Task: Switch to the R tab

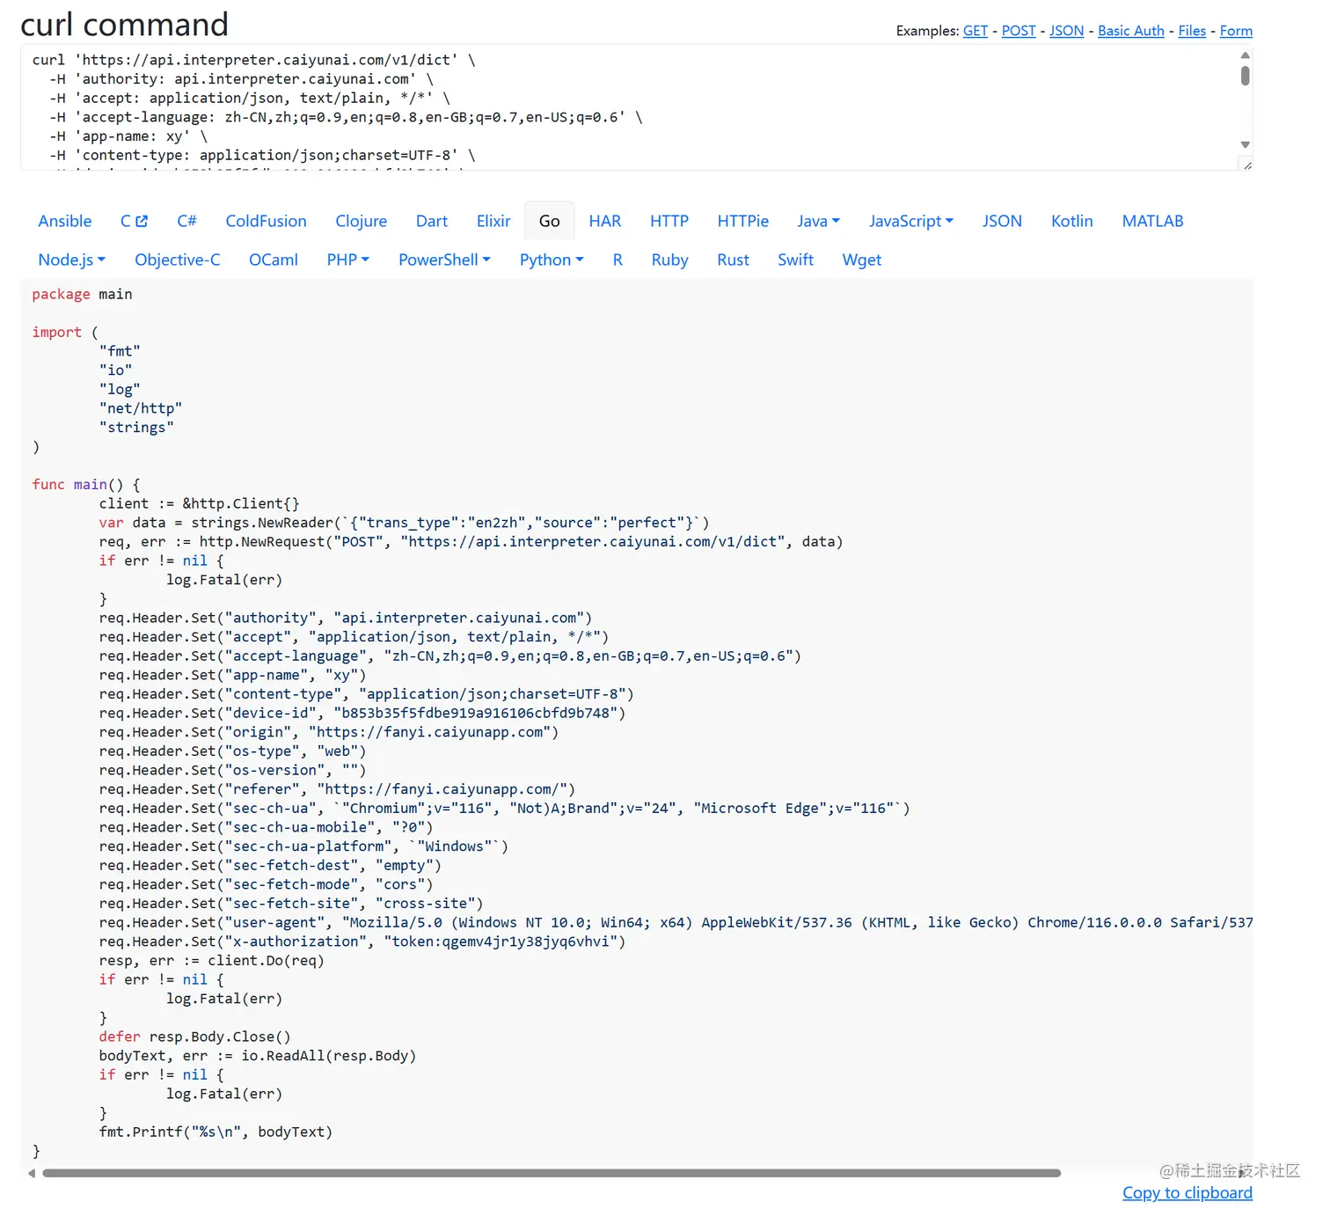Action: [x=617, y=260]
